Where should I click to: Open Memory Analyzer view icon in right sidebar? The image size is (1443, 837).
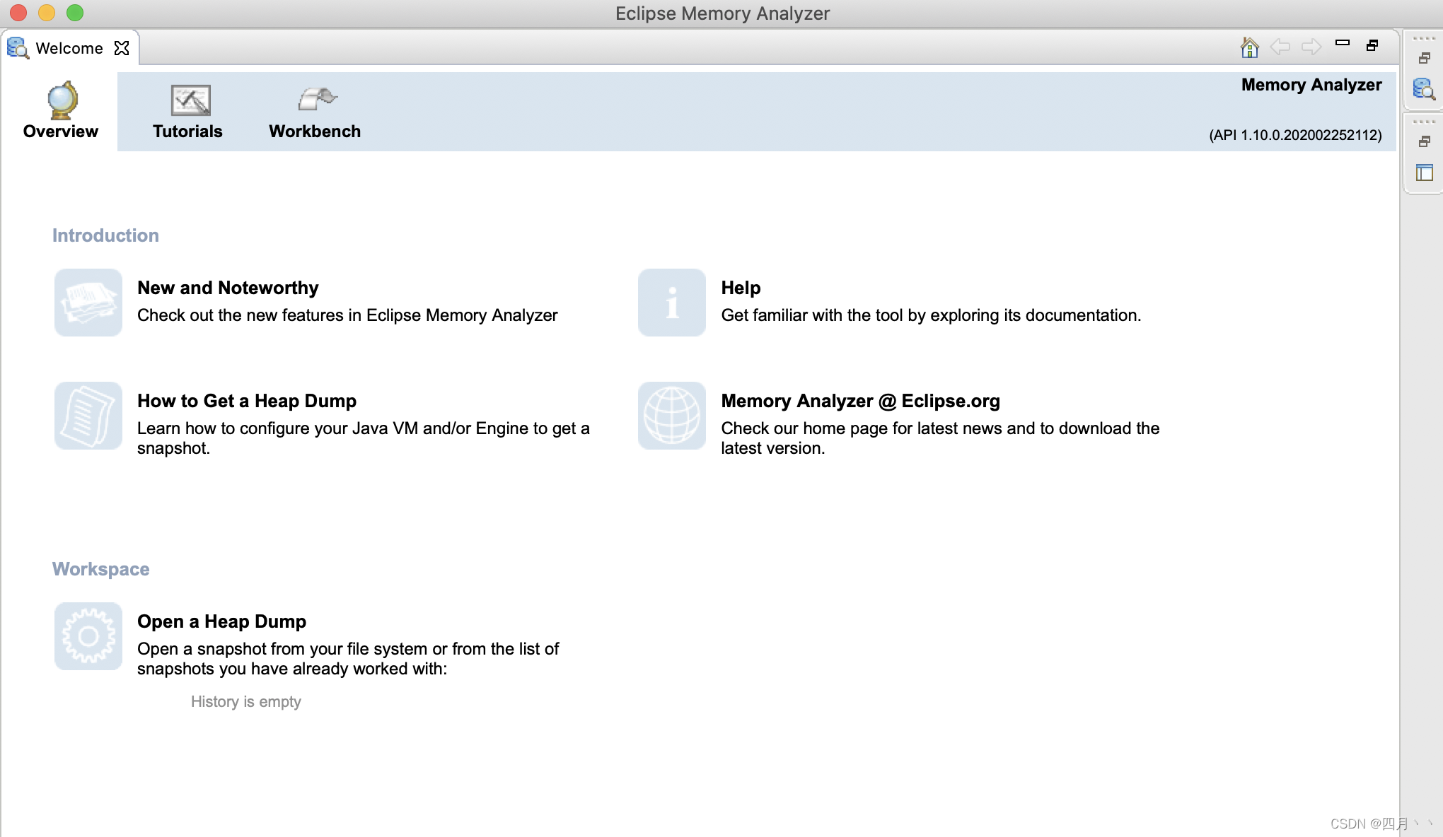coord(1424,89)
